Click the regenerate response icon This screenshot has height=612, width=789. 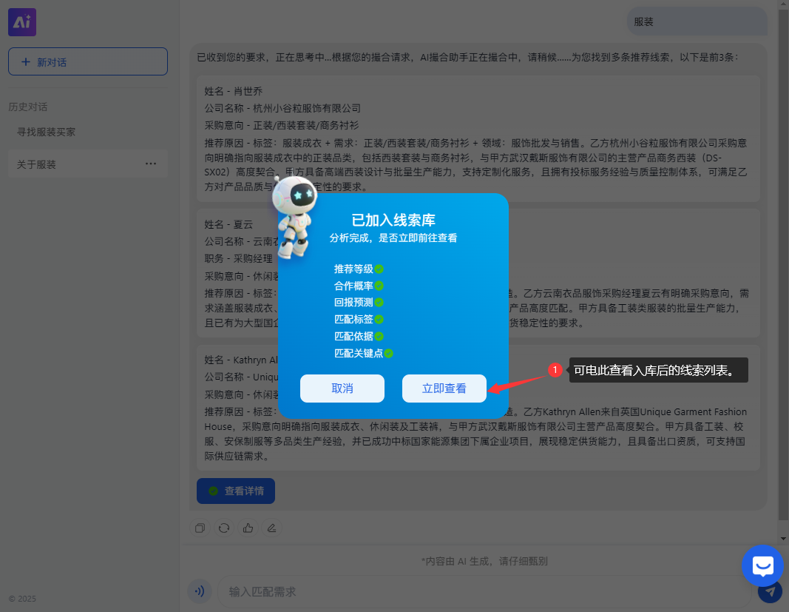click(x=223, y=528)
